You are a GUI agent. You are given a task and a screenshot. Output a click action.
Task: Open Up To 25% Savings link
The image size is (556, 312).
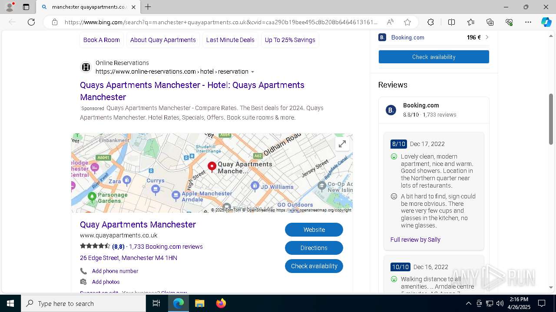[x=290, y=40]
